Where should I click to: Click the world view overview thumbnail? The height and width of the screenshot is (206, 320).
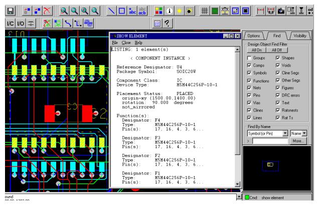pyautogui.click(x=277, y=168)
